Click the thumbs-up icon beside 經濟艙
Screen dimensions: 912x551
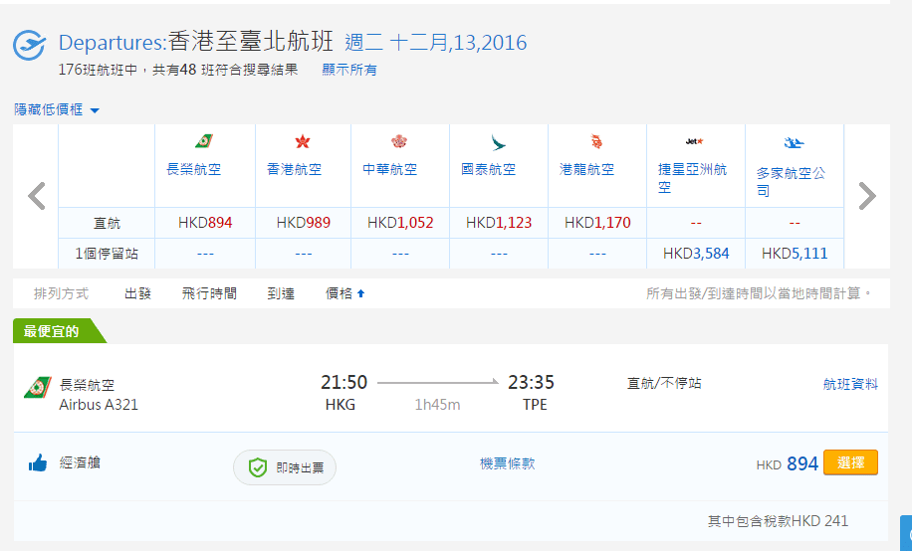[x=38, y=462]
